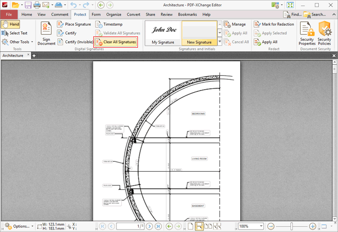This screenshot has height=232, width=338.
Task: Click the Sign Document icon
Action: pyautogui.click(x=46, y=33)
